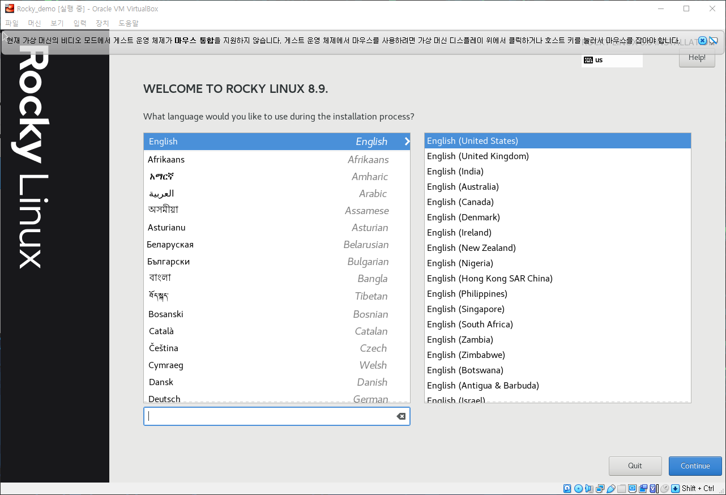Select English (Zambia) locale

point(558,340)
